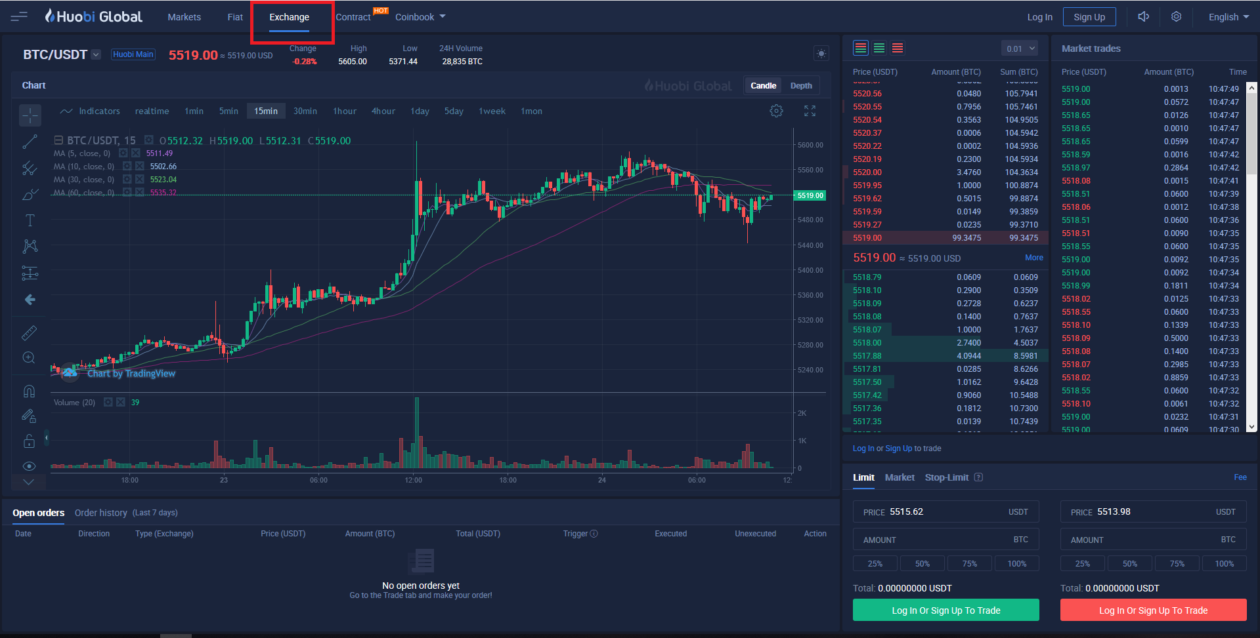Open Volume indicator settings
1260x638 pixels.
[x=108, y=403]
